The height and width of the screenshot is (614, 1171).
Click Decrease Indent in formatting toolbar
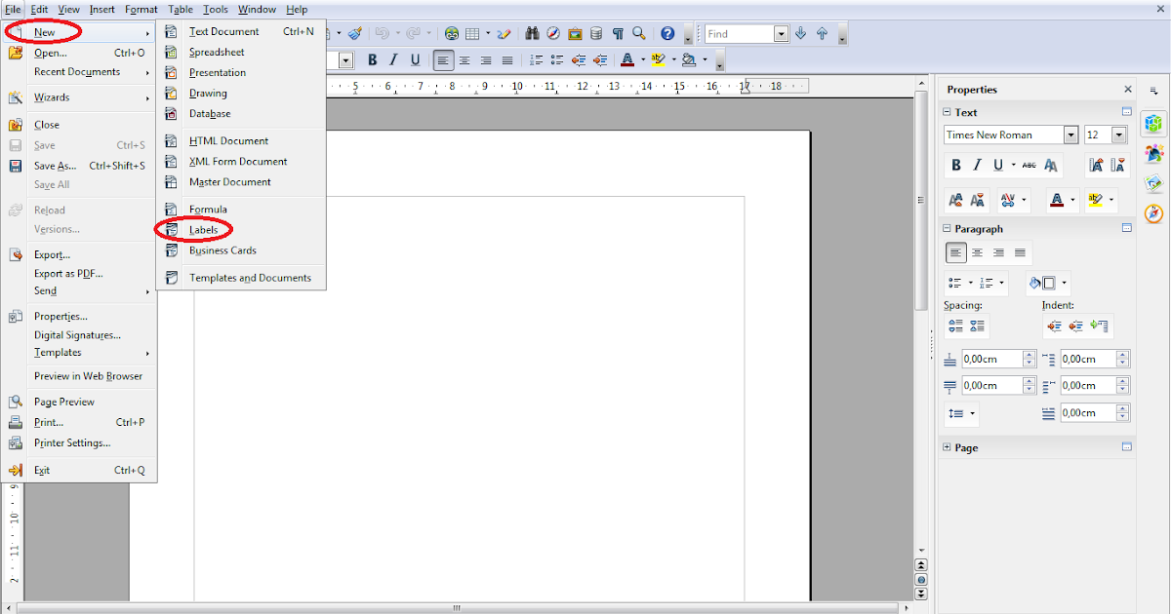579,60
